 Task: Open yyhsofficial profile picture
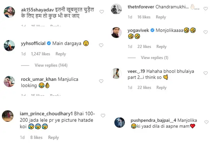coord(9,45)
